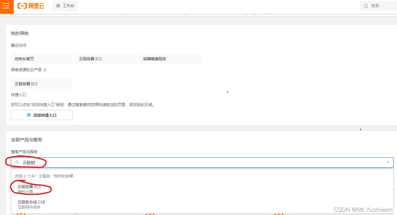Open 容器镜像服务 from recent visits

[170, 58]
